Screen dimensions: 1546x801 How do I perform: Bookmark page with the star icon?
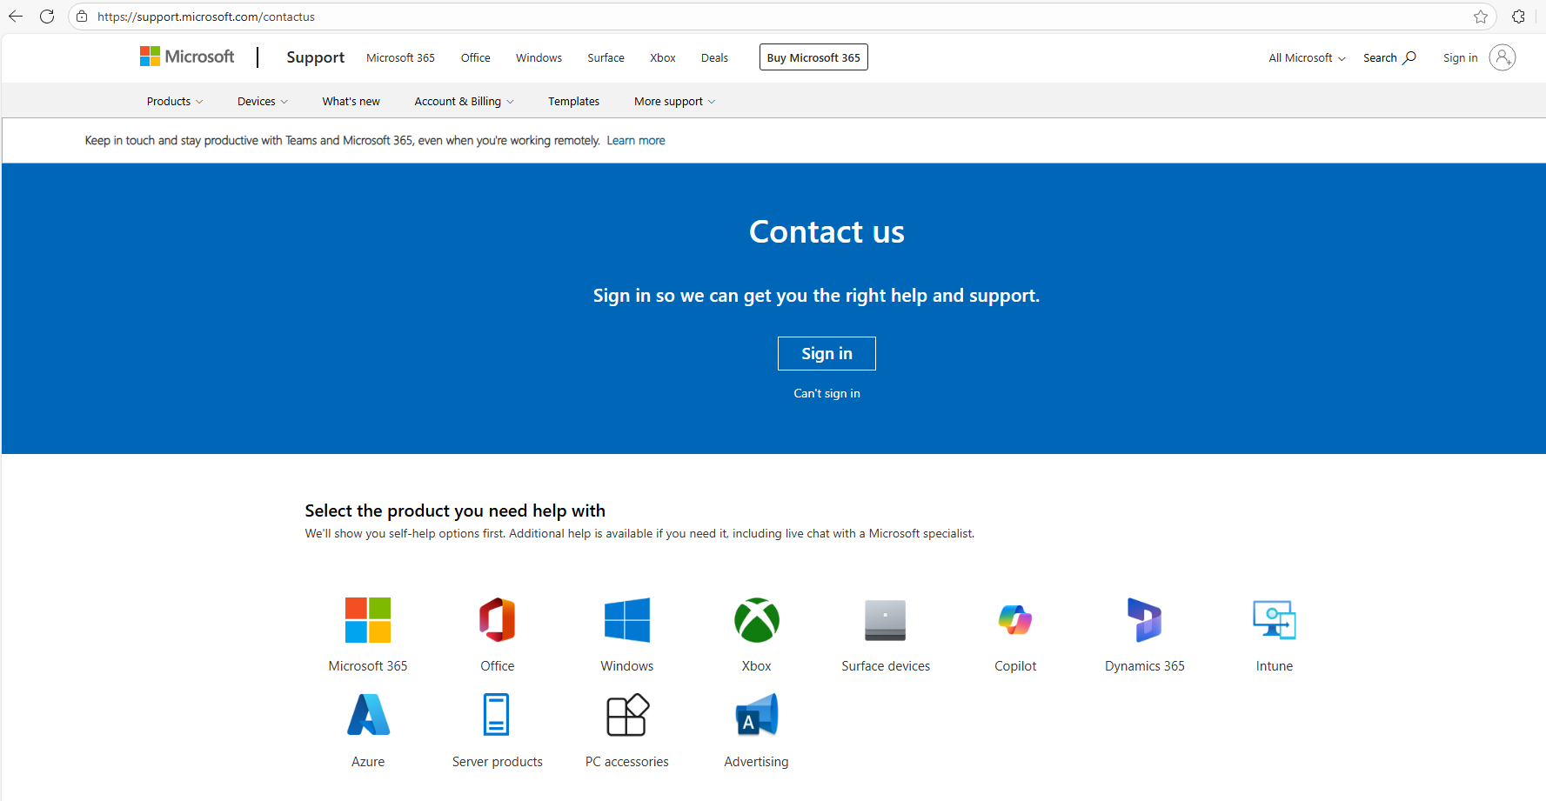1480,17
